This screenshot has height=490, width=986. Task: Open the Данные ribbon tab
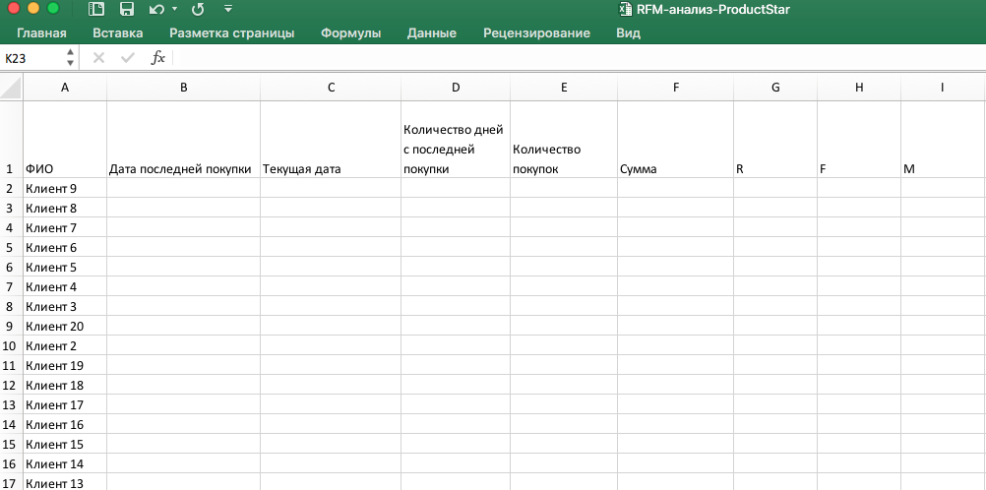[431, 33]
